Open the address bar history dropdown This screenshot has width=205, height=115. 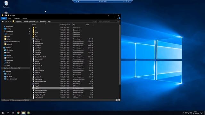coord(94,21)
